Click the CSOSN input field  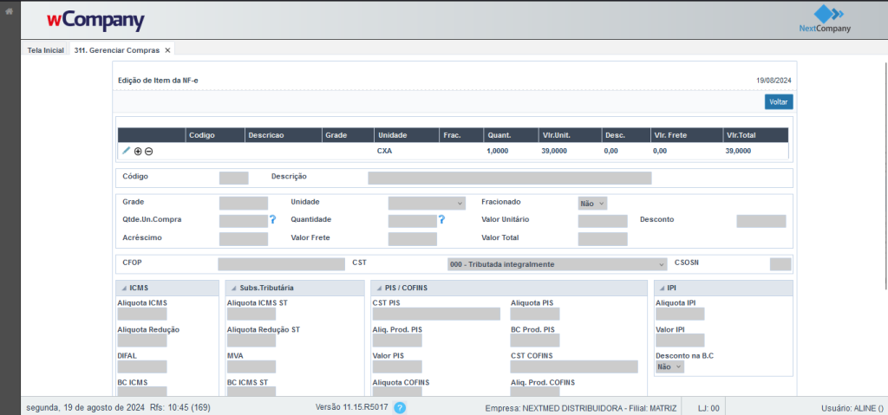click(780, 264)
